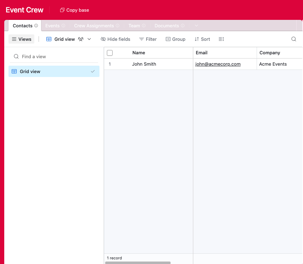Toggle the select-all checkbox in the header
This screenshot has height=264, width=303.
click(110, 53)
